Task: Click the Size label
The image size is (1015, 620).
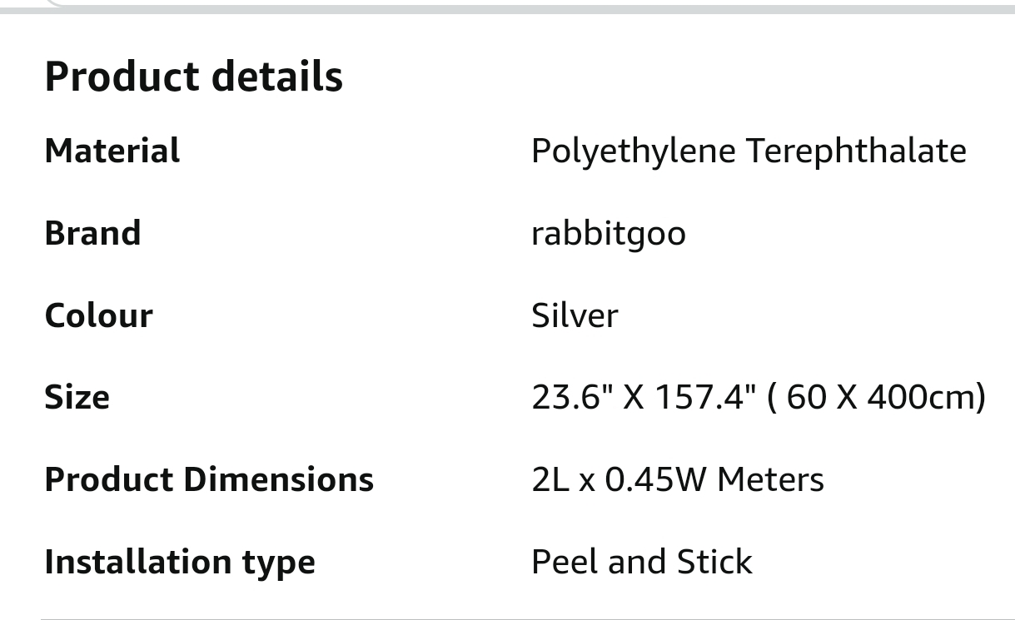Action: [77, 396]
